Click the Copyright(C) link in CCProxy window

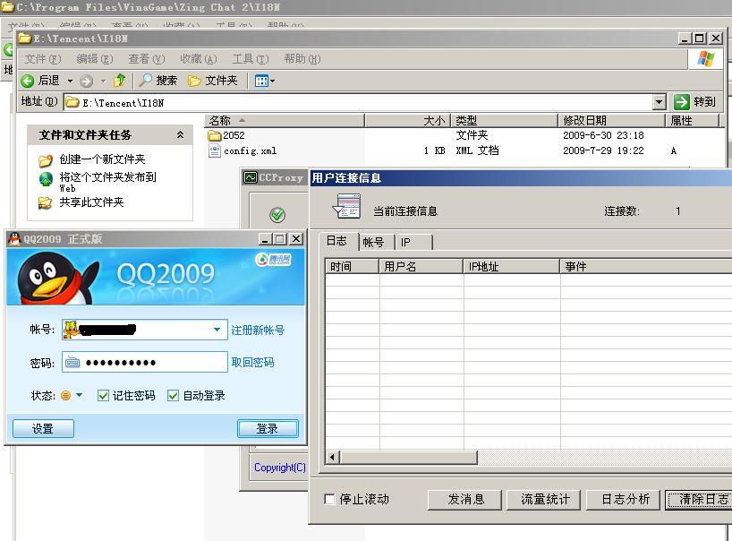click(x=279, y=468)
